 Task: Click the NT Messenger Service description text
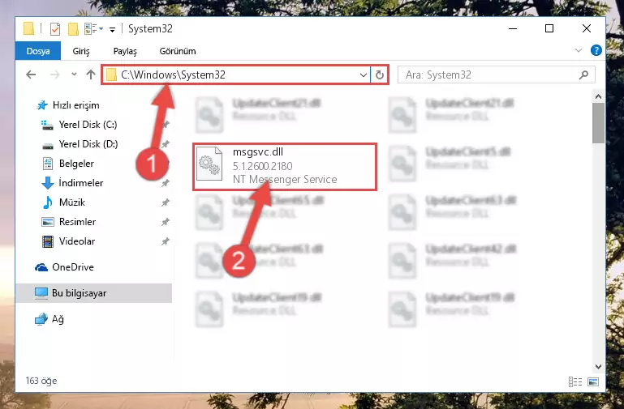tap(285, 180)
